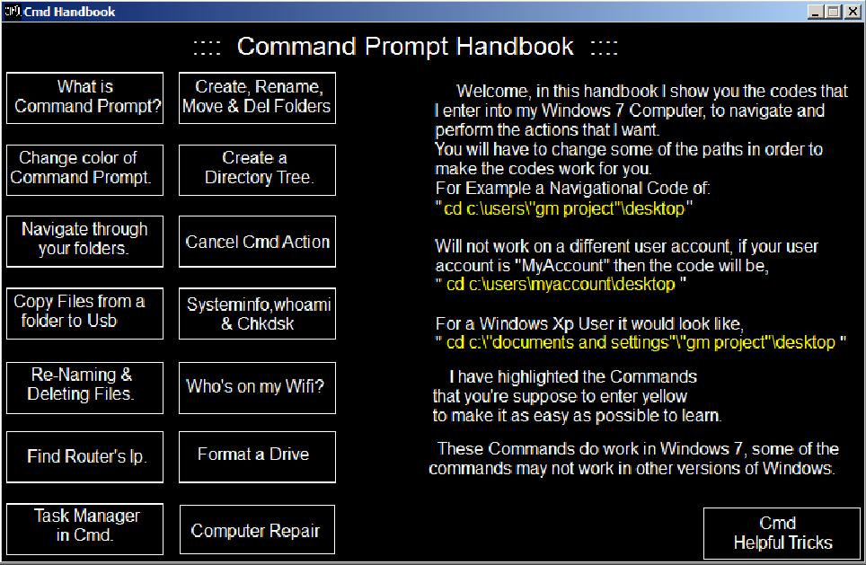Select the 'Computer Repair' button
The height and width of the screenshot is (565, 866).
pos(257,529)
